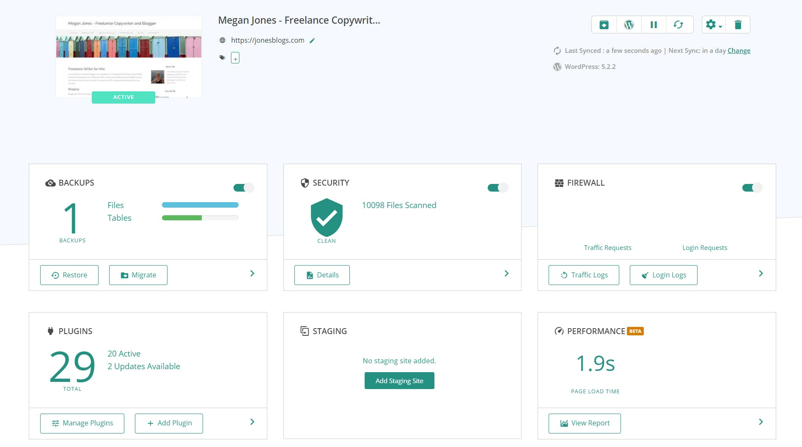Disable the Backups toggle

tap(243, 187)
